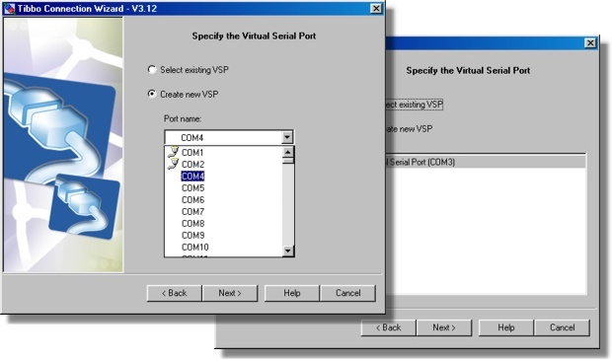Select Serial Port (COM3) row in rear window
This screenshot has height=361, width=612.
coord(485,162)
